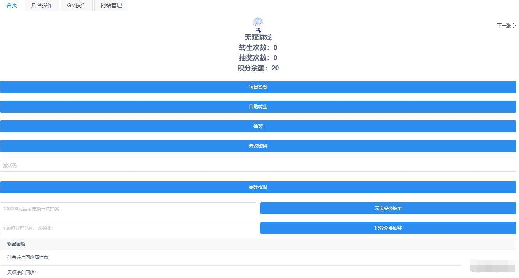Focus the 100积分 exchange input box
Image resolution: width=519 pixels, height=278 pixels.
click(x=128, y=228)
